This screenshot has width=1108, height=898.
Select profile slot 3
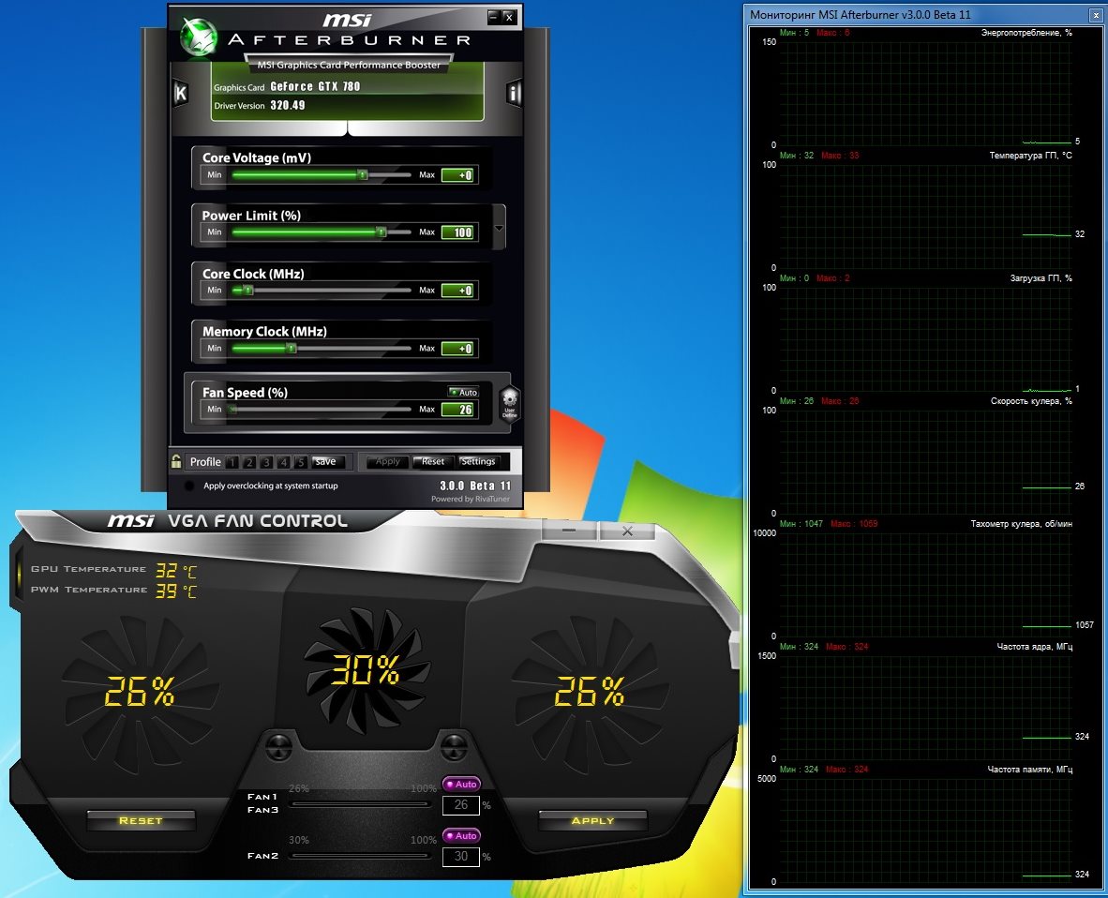(267, 462)
